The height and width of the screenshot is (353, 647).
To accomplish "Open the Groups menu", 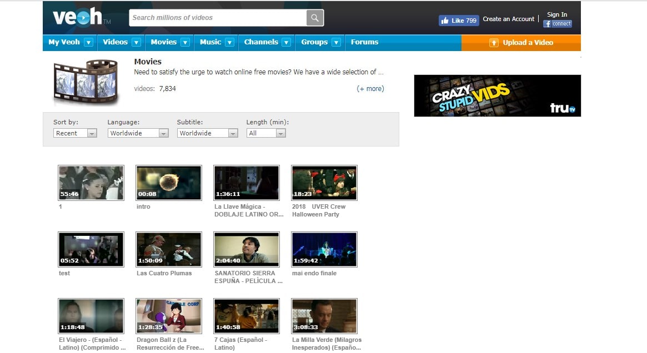I will click(x=314, y=42).
